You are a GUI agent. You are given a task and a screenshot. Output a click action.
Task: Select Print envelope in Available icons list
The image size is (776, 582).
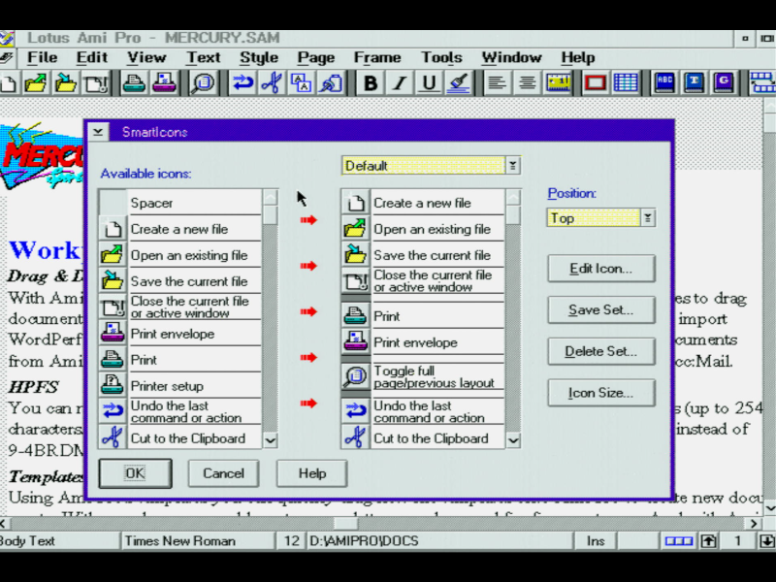coord(180,334)
